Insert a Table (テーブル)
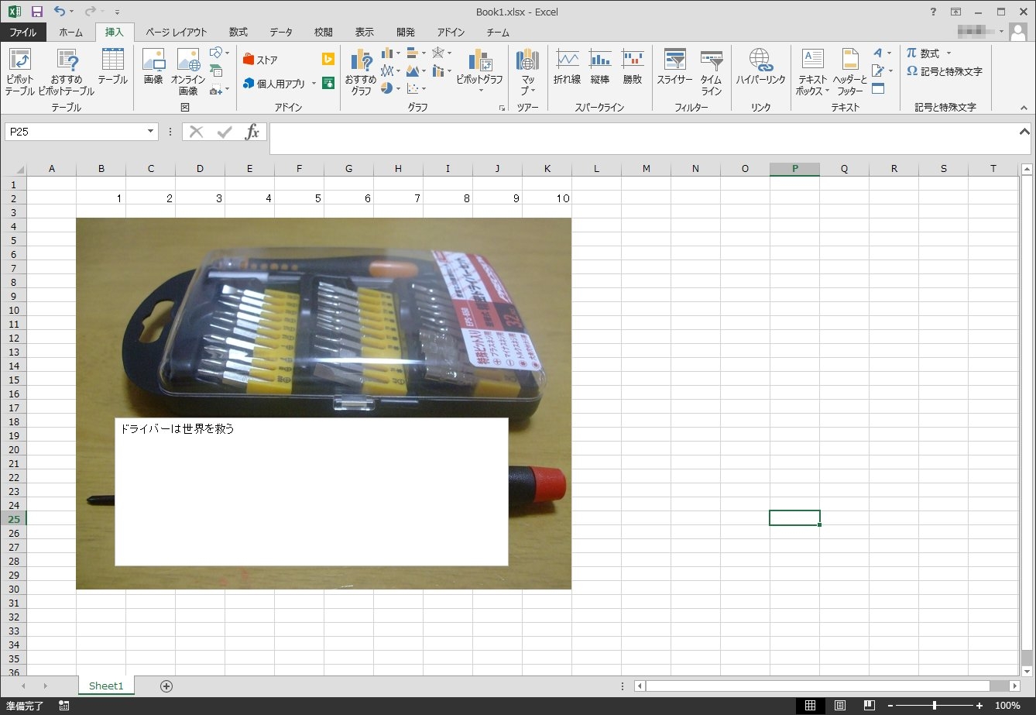Screen dimensions: 1036x715 tap(112, 67)
